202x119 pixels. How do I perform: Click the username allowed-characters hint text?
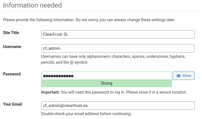(x=113, y=59)
